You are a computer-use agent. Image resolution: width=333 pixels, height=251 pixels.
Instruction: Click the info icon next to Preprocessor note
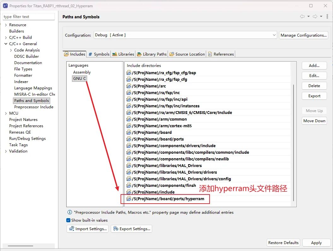69,212
